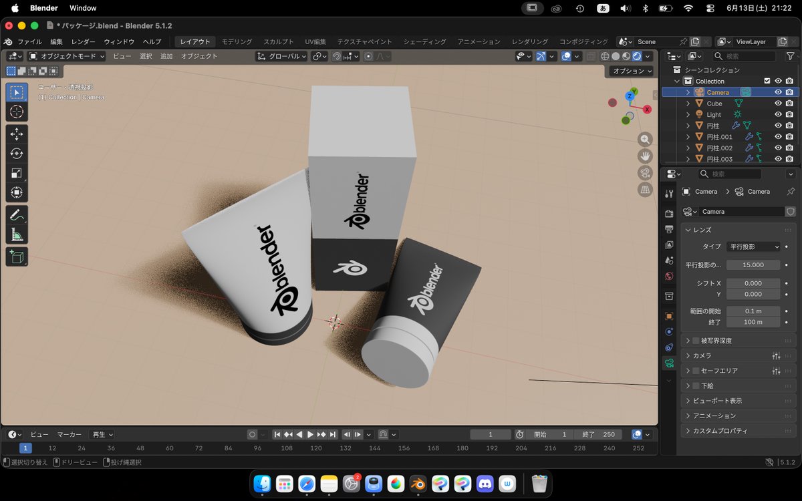Toggle camera view gizmo button
The image size is (802, 501).
[645, 172]
